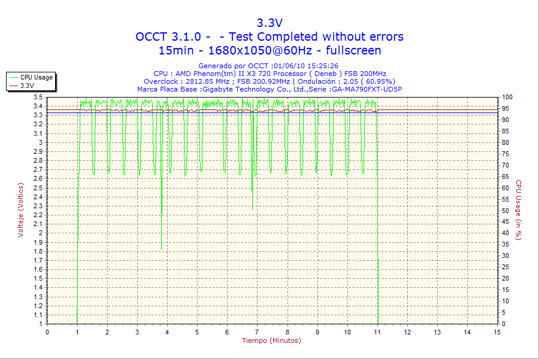
Task: Click the dark red 3.3V legend line
Action: point(13,86)
